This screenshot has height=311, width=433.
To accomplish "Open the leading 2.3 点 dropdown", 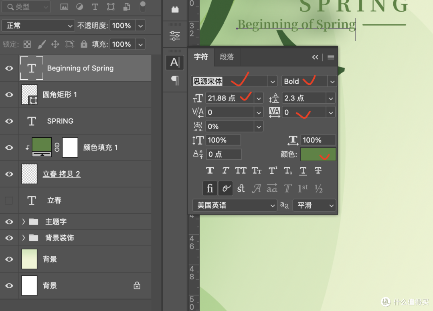I will pyautogui.click(x=330, y=98).
